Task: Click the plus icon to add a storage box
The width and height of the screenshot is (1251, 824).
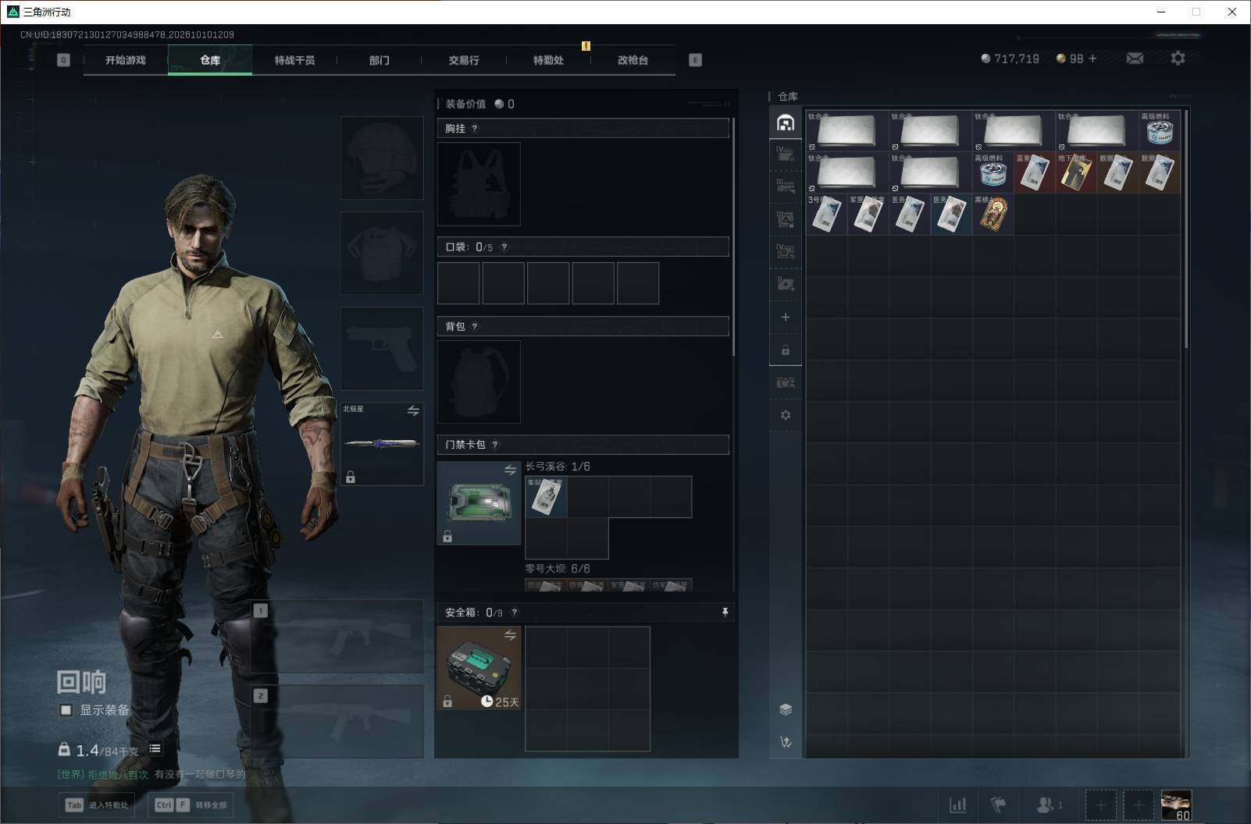Action: pos(786,317)
